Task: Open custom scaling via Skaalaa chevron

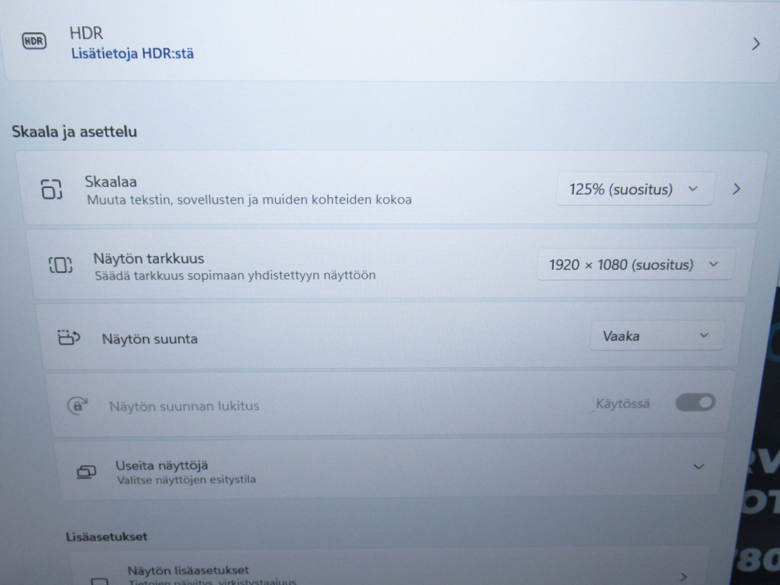Action: (737, 189)
